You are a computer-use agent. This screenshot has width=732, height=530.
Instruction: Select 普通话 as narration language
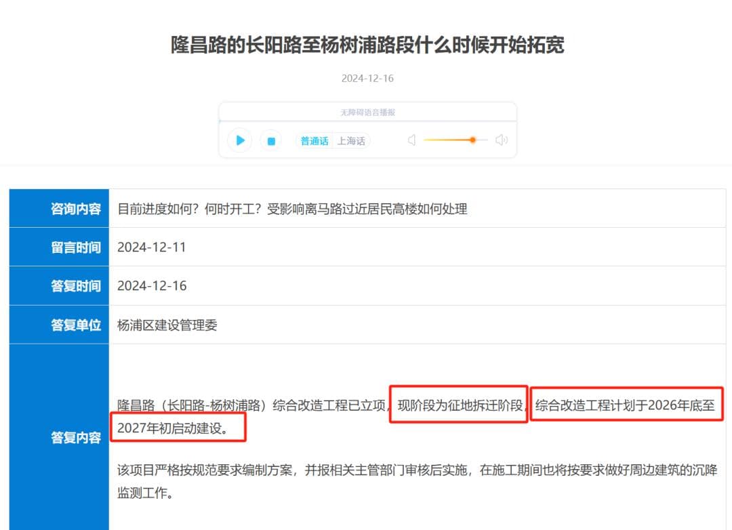click(314, 141)
